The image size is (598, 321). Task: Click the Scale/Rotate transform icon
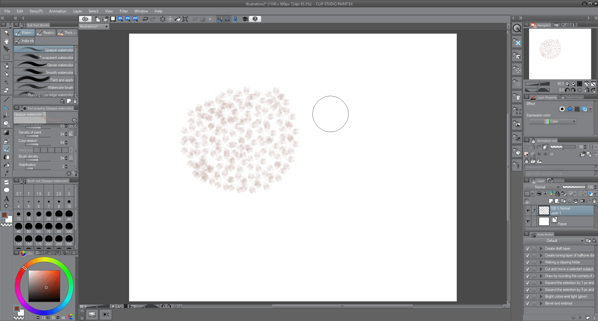click(x=185, y=19)
